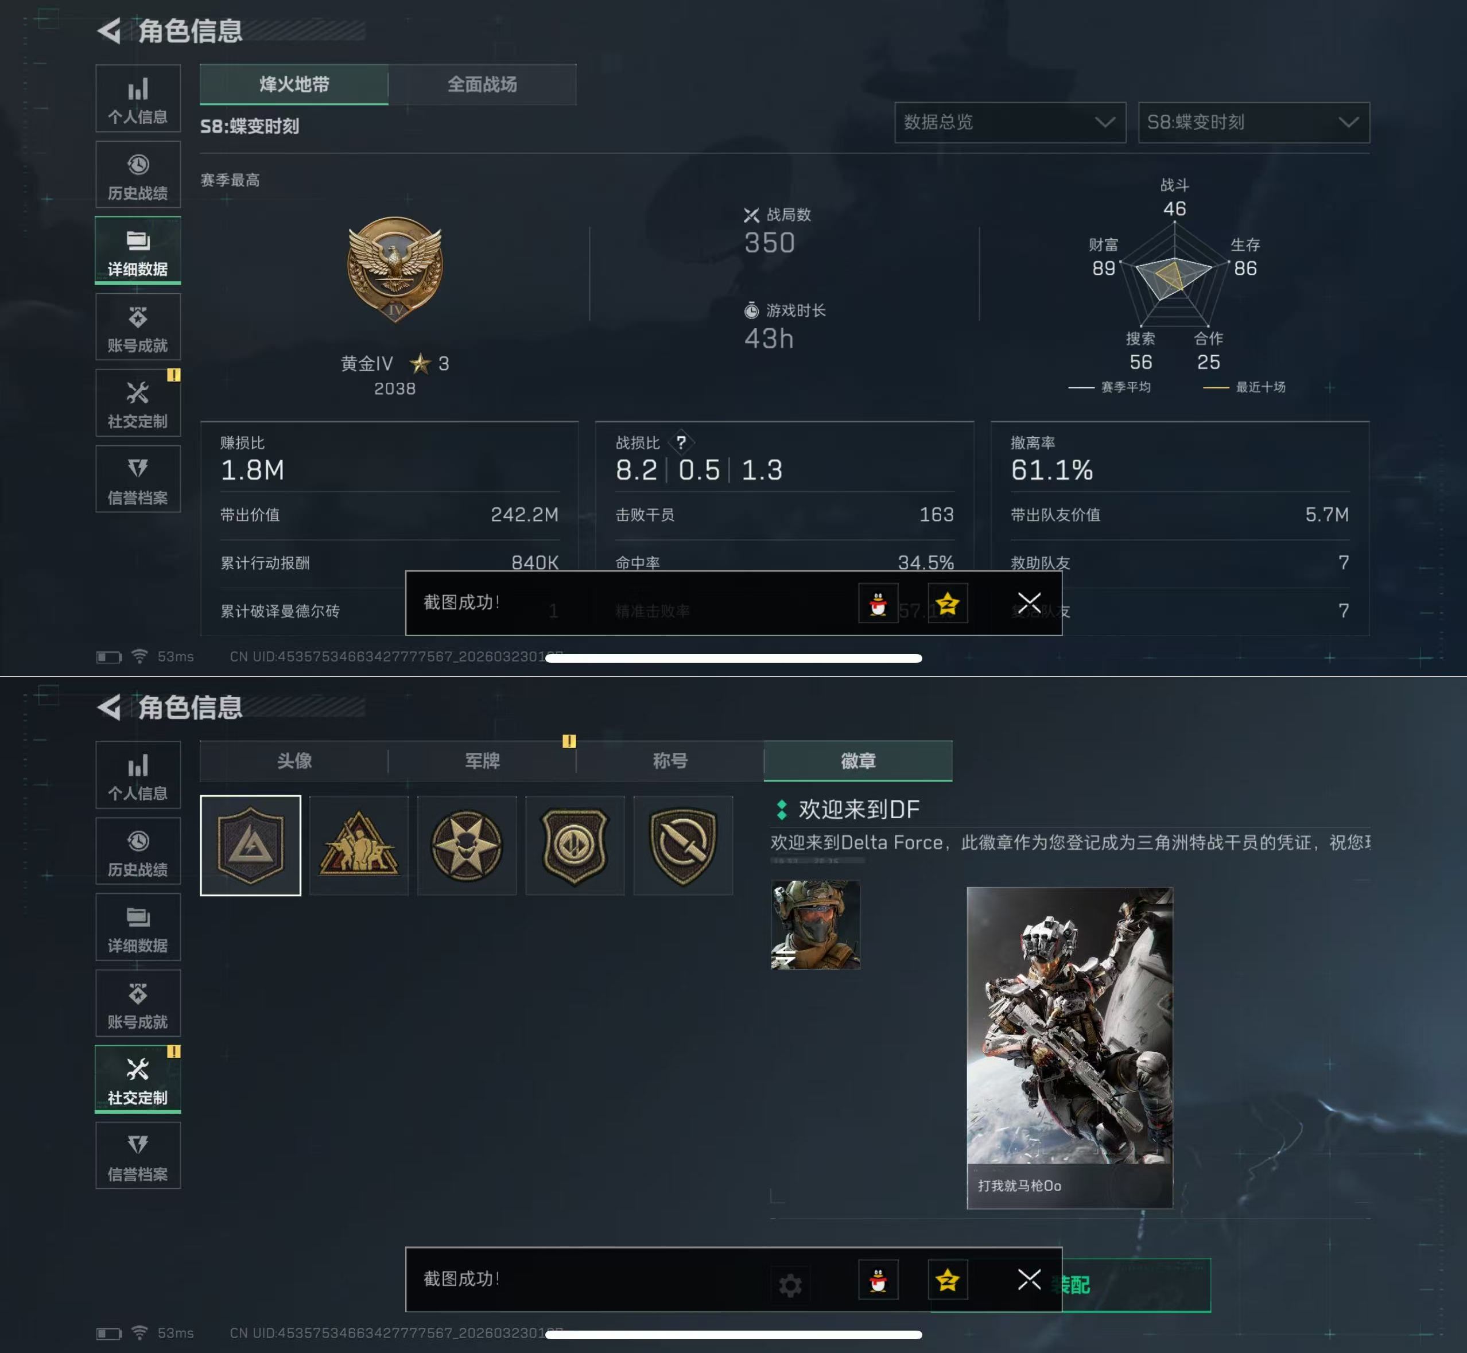Image resolution: width=1467 pixels, height=1353 pixels.
Task: Expand the 数据总览 dropdown
Action: click(x=1010, y=122)
